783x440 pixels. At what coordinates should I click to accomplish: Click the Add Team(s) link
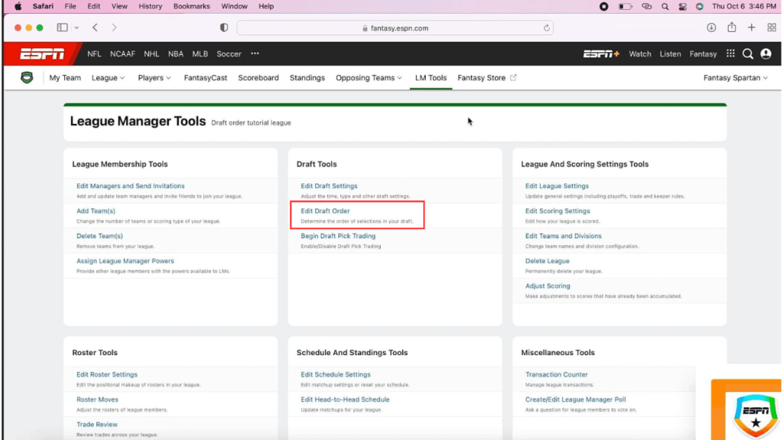point(96,211)
